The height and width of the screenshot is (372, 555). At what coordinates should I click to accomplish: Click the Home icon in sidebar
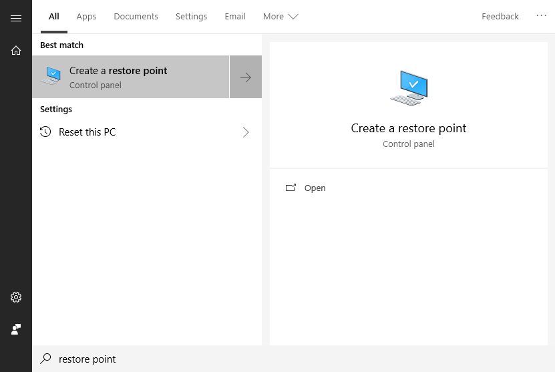pos(16,50)
